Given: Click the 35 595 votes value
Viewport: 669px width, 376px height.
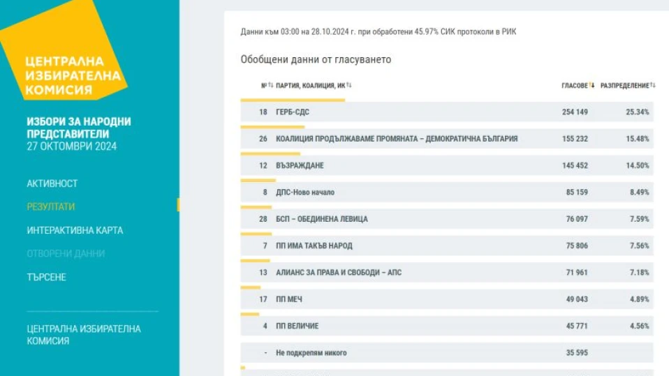Looking at the screenshot, I should pos(577,352).
